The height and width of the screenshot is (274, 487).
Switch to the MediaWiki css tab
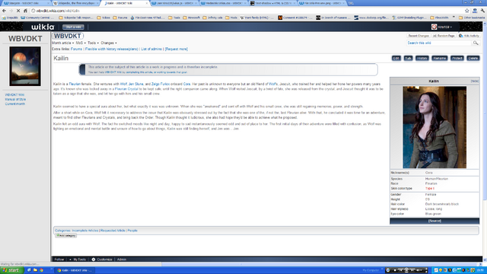(224, 3)
